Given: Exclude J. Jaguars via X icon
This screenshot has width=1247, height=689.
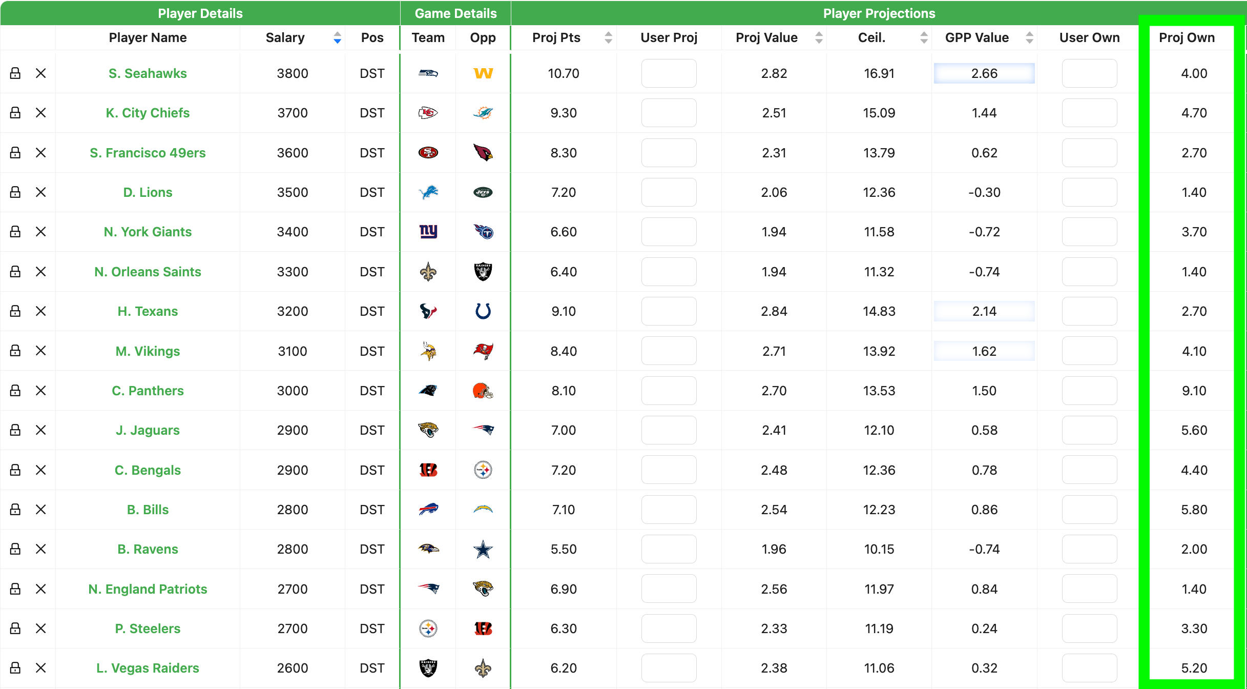Looking at the screenshot, I should (x=41, y=430).
